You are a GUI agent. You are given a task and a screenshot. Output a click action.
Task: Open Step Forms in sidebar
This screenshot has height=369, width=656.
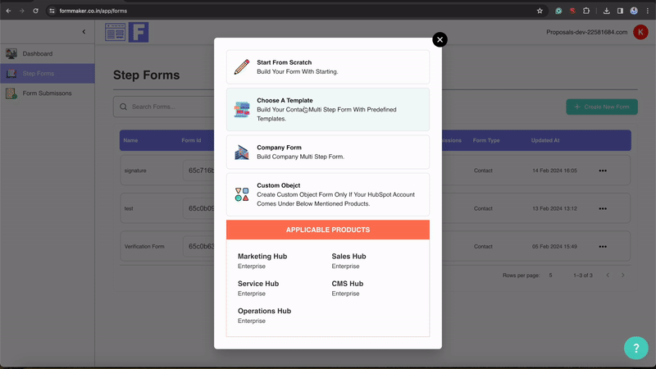click(x=48, y=73)
